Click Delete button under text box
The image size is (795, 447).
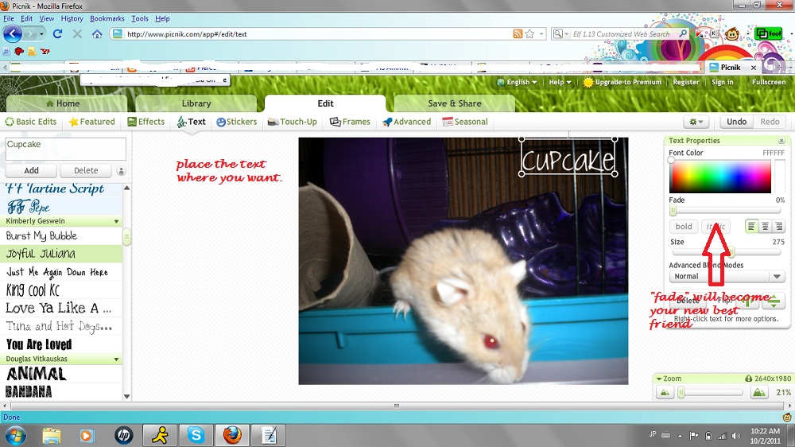point(86,170)
